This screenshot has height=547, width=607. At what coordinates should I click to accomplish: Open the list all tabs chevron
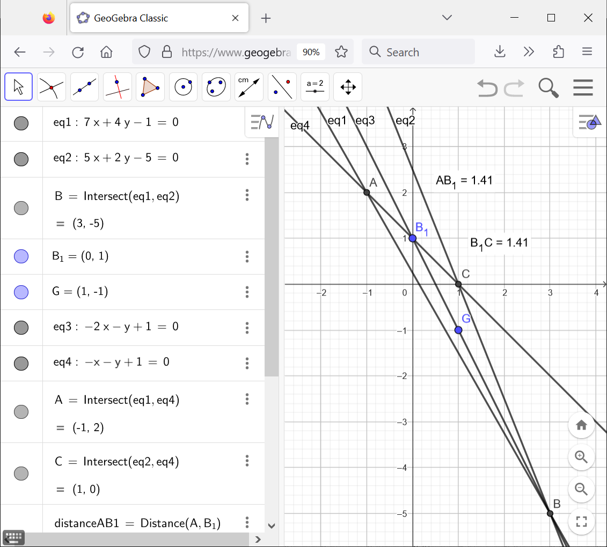447,17
